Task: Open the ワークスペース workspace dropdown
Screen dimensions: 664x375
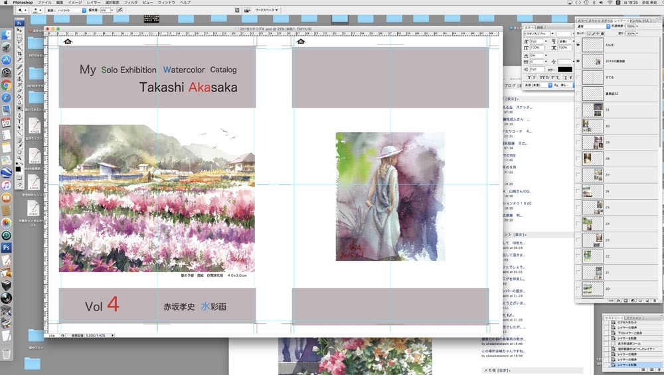Action: tap(266, 10)
